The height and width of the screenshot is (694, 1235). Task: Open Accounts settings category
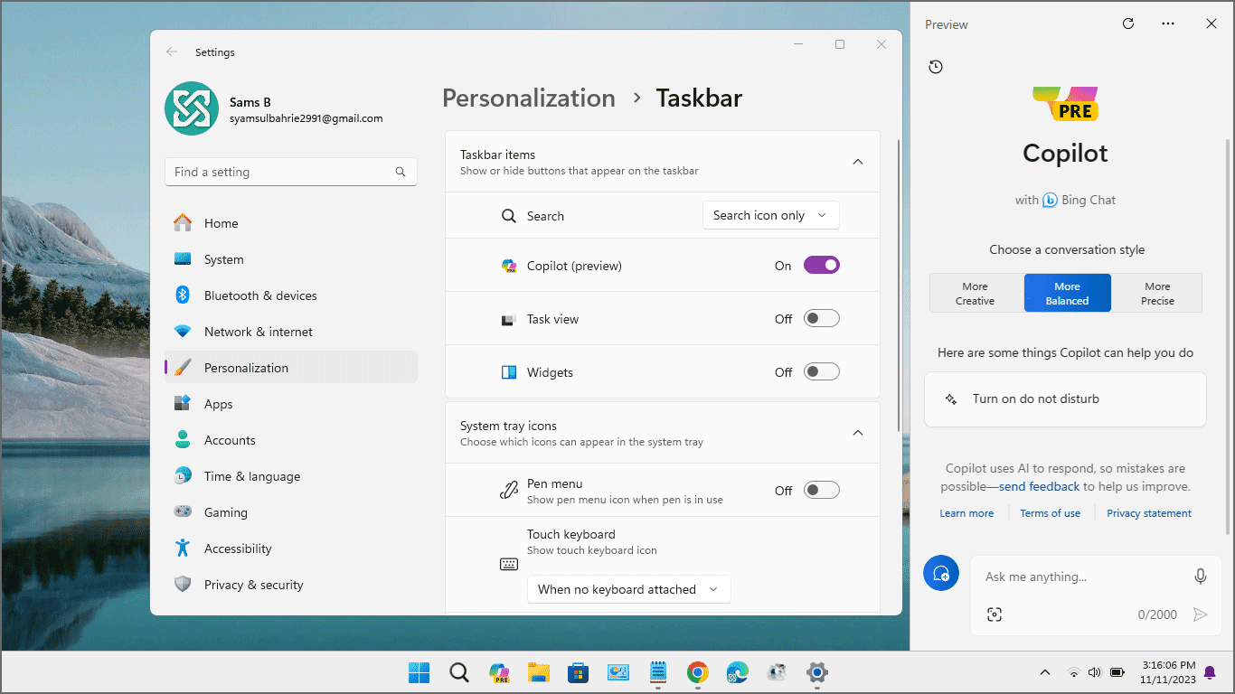(291, 440)
